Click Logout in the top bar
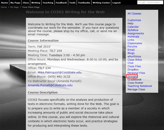This screenshot has width=164, height=130. (116, 3)
